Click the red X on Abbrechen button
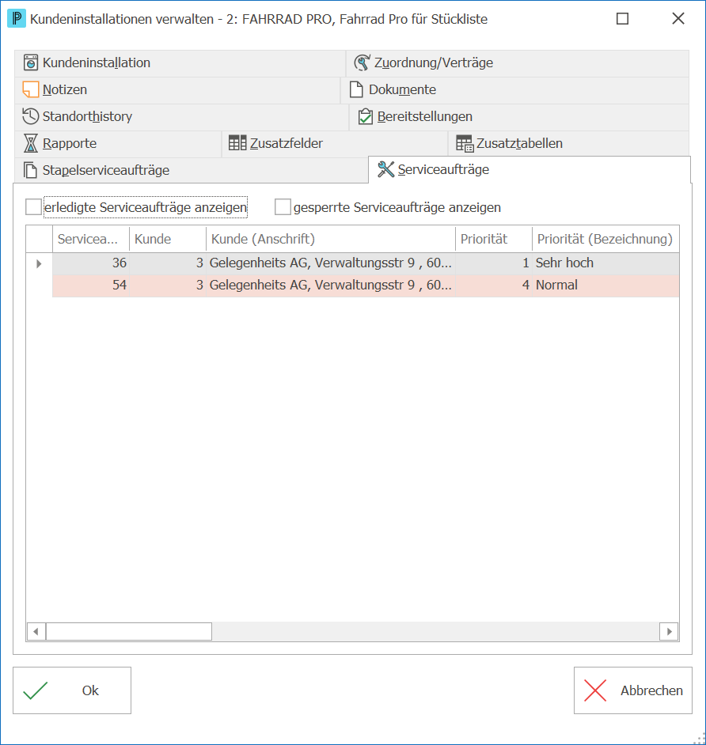 [595, 690]
